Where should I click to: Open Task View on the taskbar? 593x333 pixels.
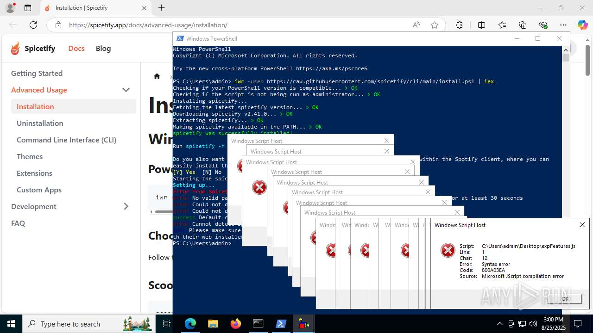pyautogui.click(x=167, y=324)
